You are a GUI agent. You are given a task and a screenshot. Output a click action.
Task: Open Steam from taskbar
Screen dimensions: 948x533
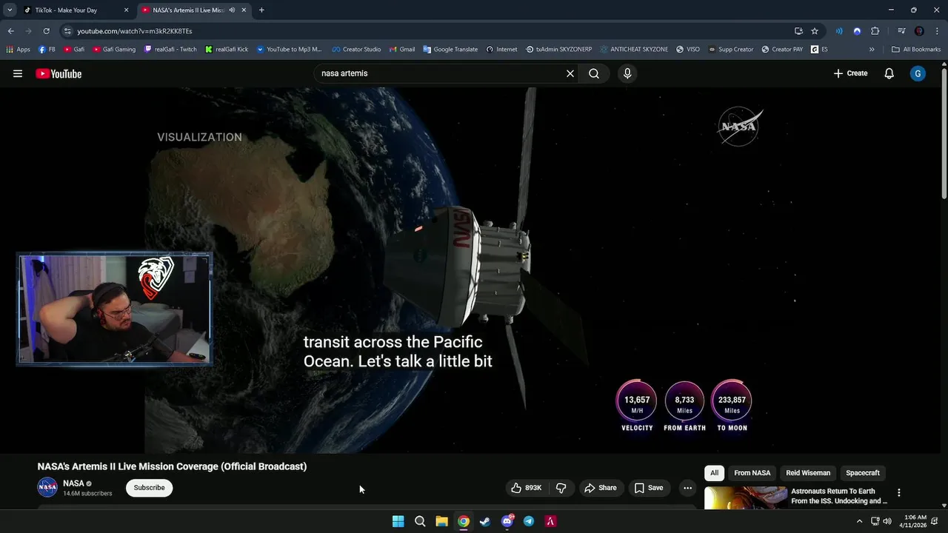485,521
